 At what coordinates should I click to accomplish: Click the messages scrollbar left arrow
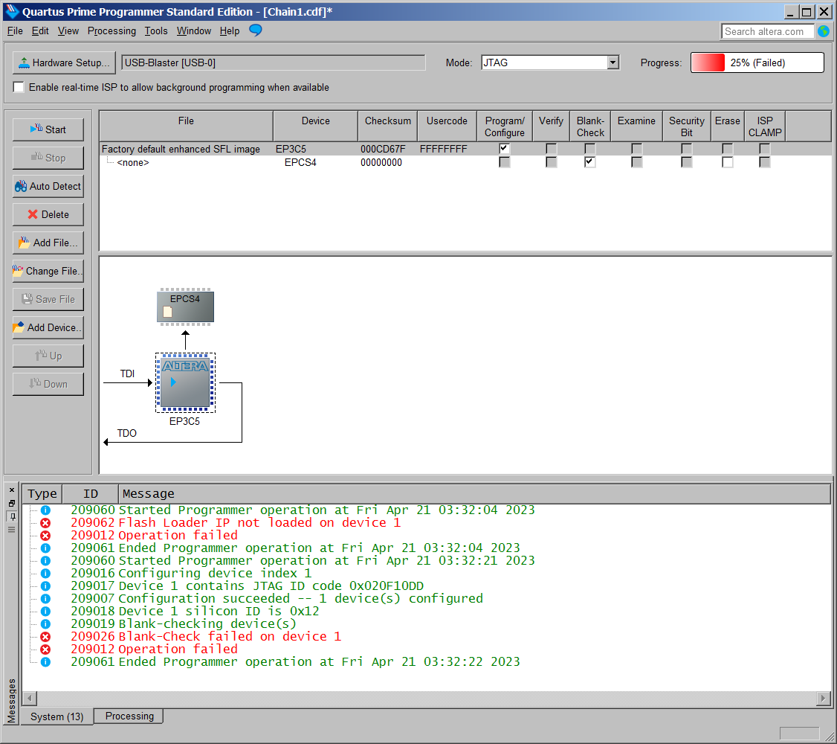tap(30, 698)
